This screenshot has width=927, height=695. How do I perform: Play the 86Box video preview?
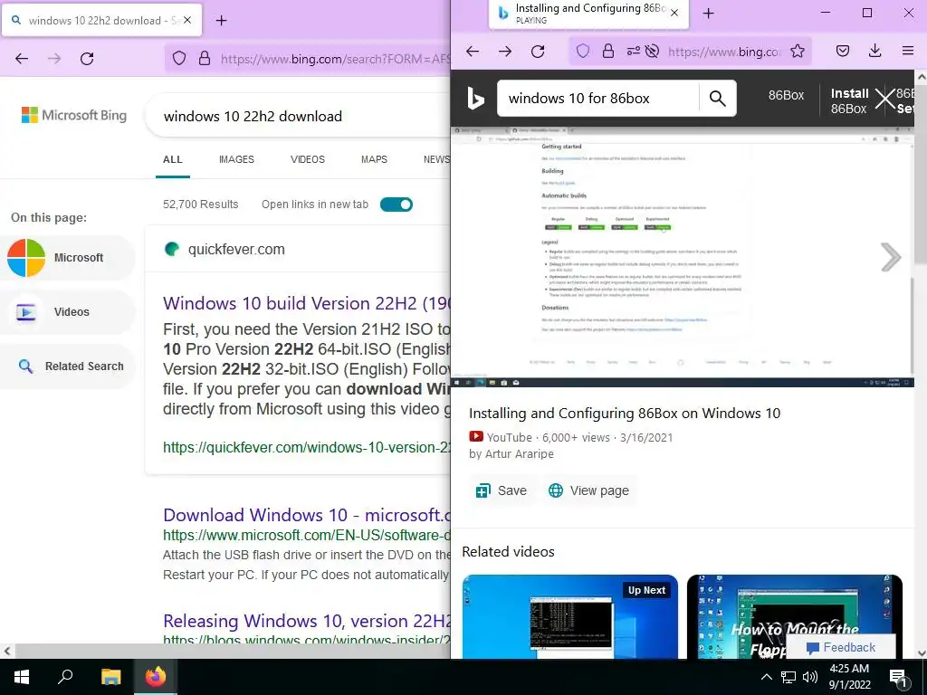683,257
